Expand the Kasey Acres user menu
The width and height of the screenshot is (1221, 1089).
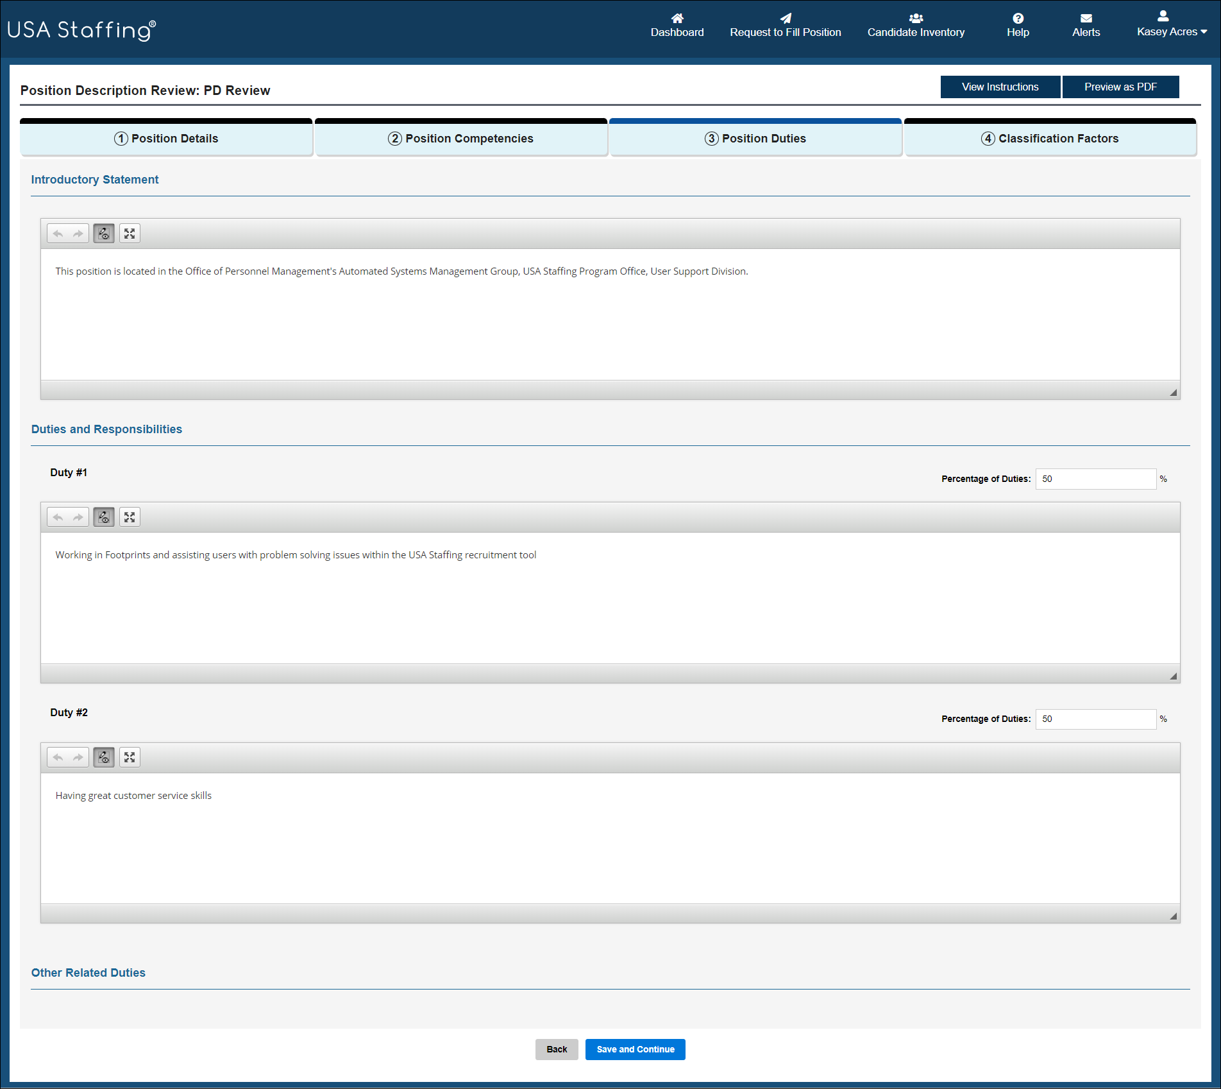(1171, 25)
